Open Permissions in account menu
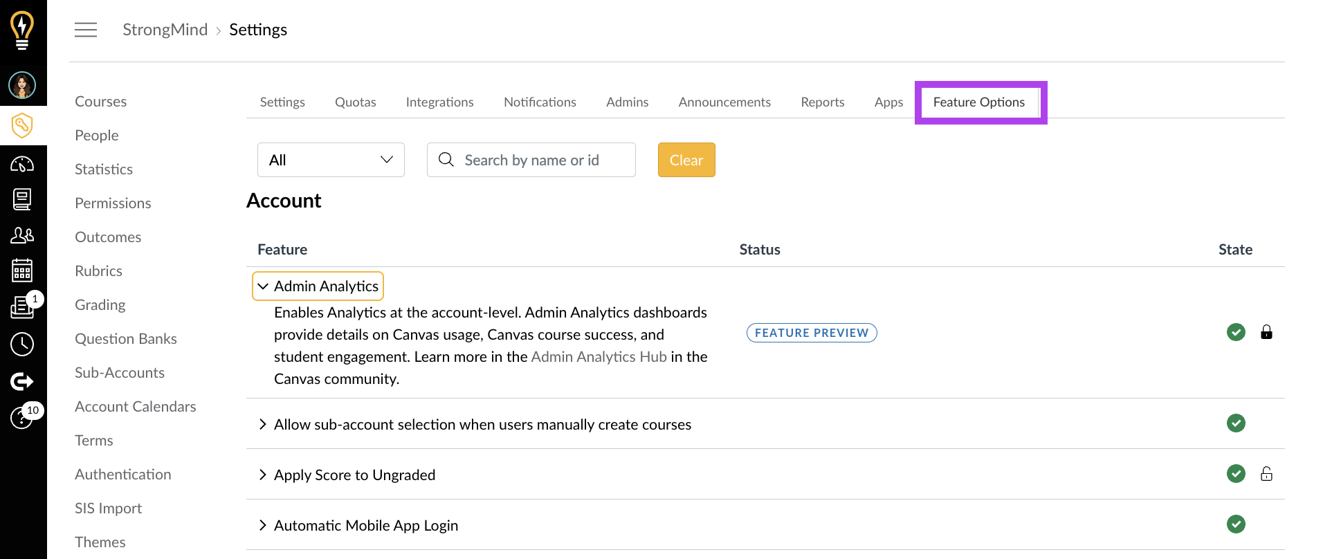1341x559 pixels. 113,203
